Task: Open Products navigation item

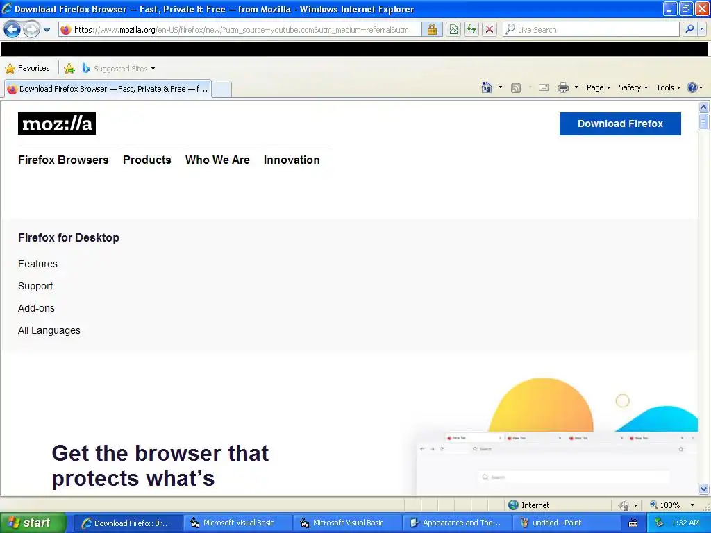Action: [x=147, y=160]
